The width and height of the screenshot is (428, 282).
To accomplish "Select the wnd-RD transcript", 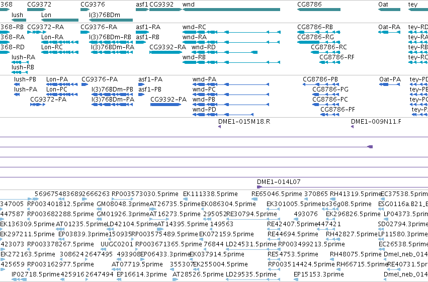I will tap(224, 52).
